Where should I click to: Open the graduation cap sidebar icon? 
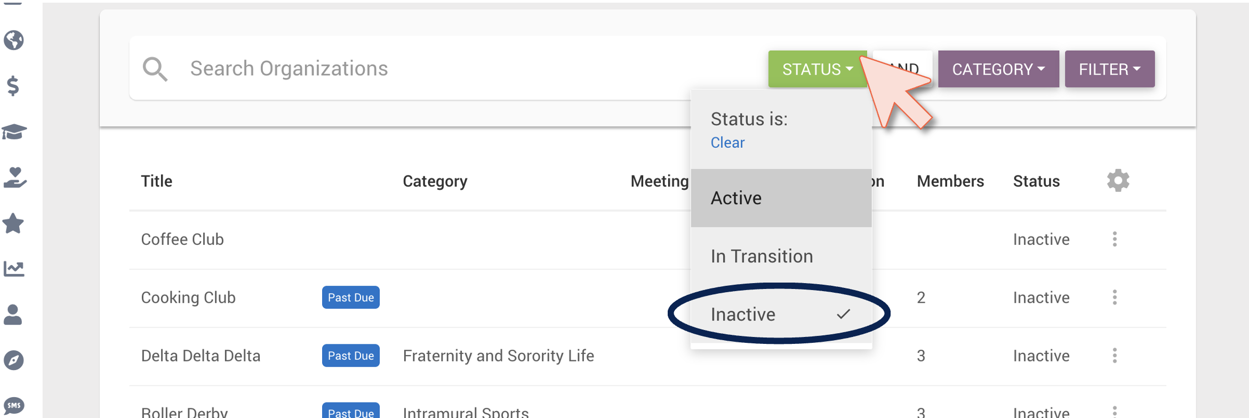pyautogui.click(x=14, y=132)
